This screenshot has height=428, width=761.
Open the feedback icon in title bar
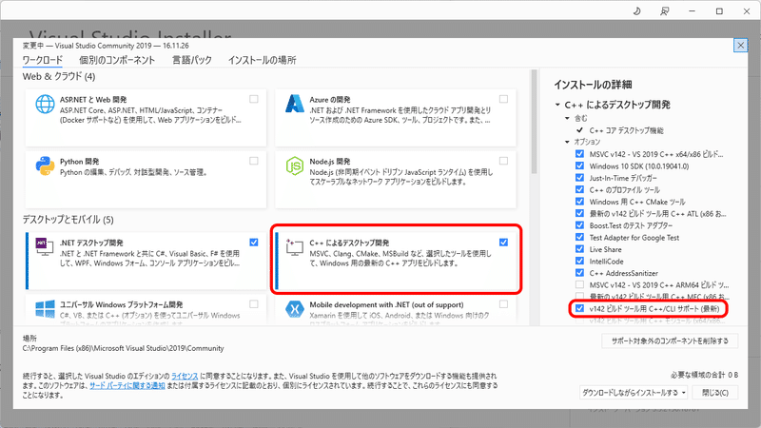[664, 10]
